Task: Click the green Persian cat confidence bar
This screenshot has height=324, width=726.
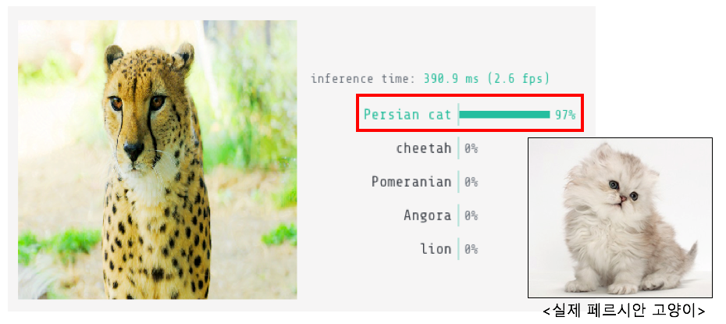Action: pos(504,115)
